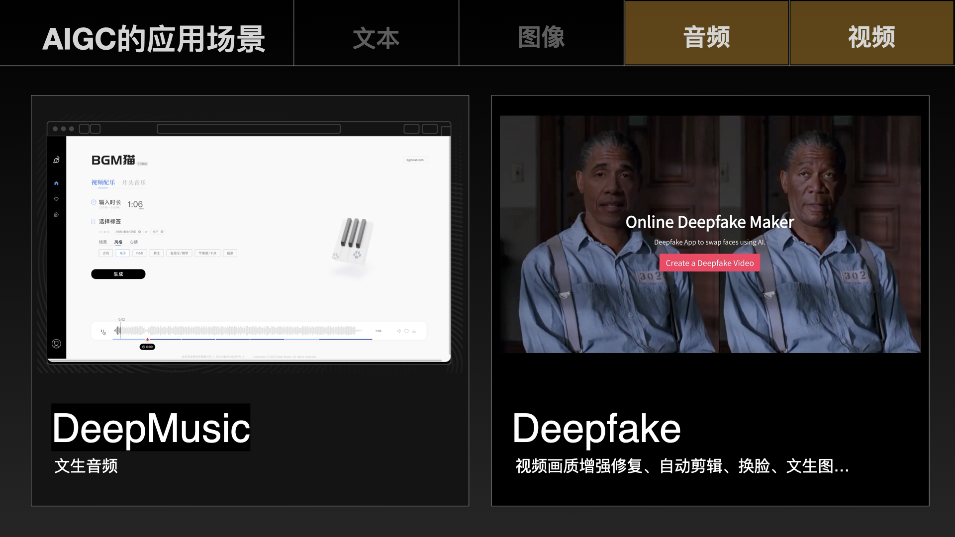
Task: Click the music note logo icon
Action: pos(56,160)
